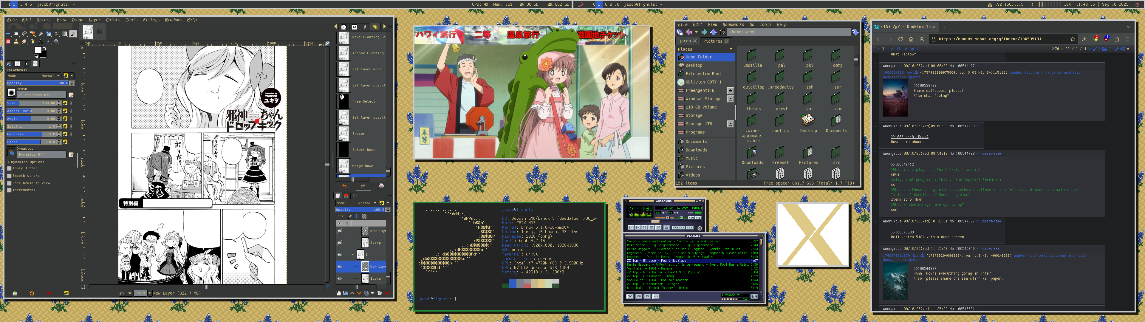Click the delete layer red X icon
1145x322 pixels.
coord(387,293)
